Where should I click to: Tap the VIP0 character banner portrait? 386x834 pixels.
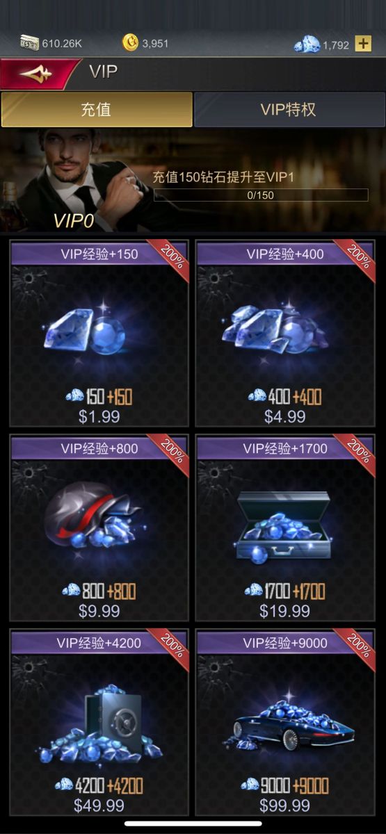[72, 181]
